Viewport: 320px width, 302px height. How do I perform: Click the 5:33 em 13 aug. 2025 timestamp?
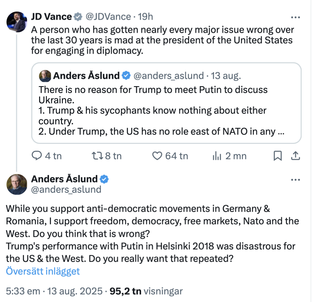tap(54, 291)
